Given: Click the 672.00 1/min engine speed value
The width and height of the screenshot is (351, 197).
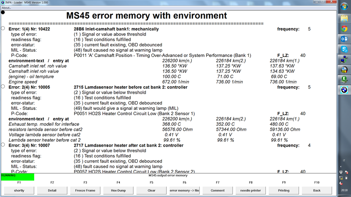Looking at the screenshot, I should click(x=176, y=82).
